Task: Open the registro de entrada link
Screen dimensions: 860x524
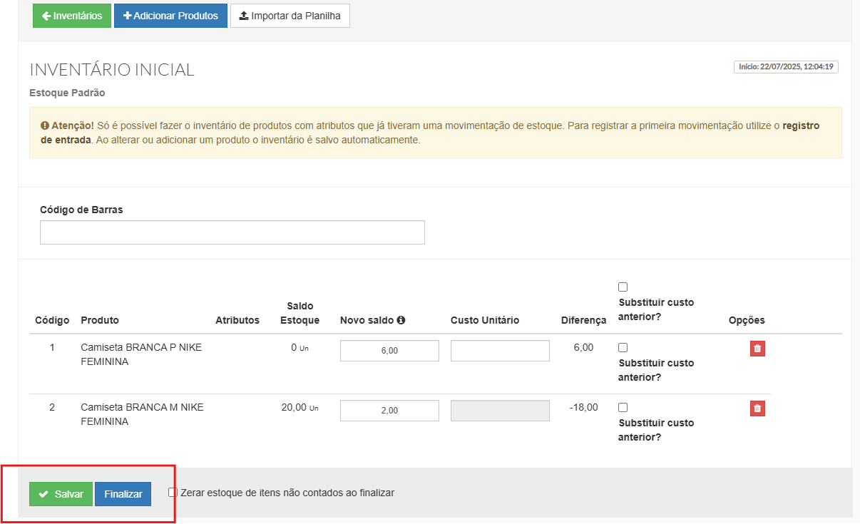Action: 801,125
